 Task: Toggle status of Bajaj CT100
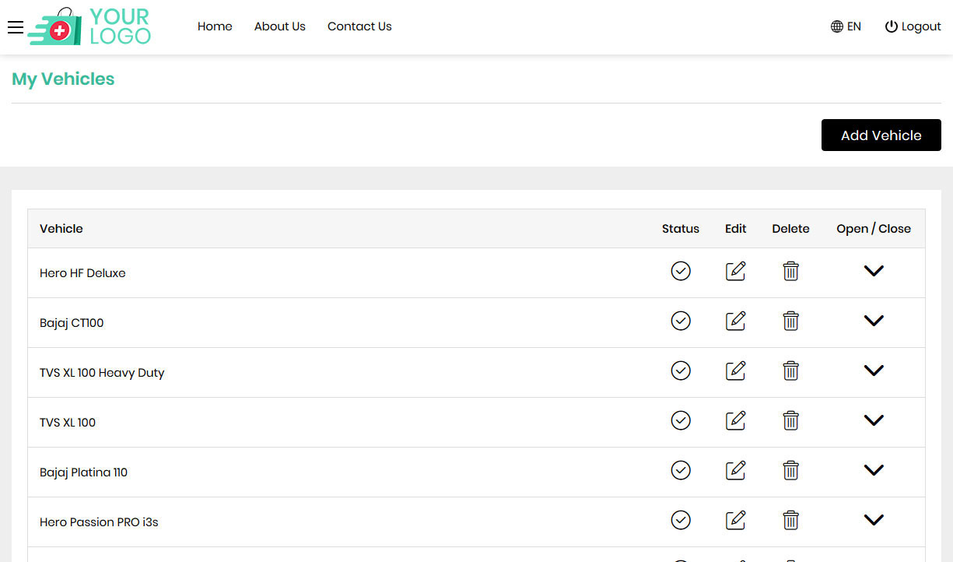click(x=681, y=321)
